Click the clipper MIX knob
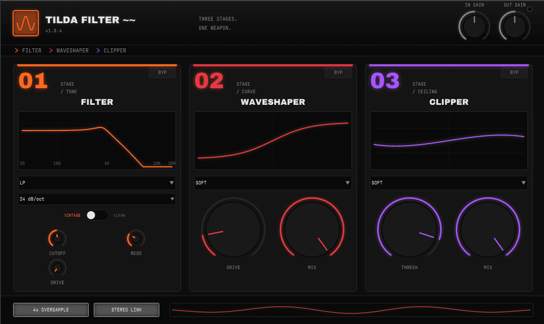Viewport: 544px width, 324px height. click(488, 229)
